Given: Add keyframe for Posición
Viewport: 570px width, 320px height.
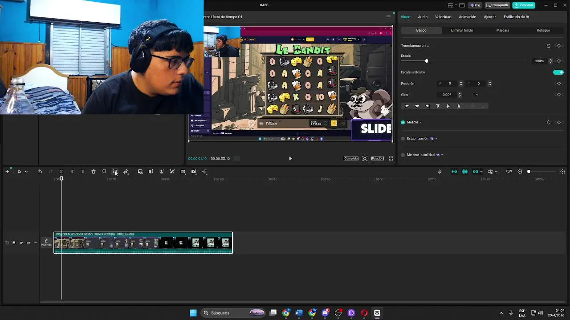Looking at the screenshot, I should pyautogui.click(x=559, y=84).
